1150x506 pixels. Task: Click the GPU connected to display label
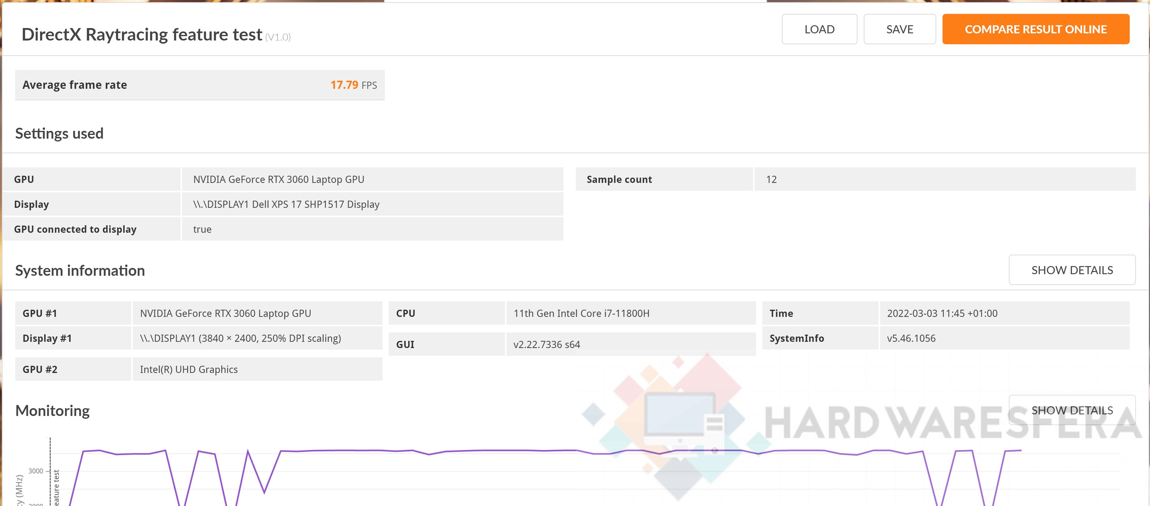click(75, 230)
